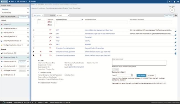
Task: Click info icon for Uncommon Access
Action: (x=28, y=57)
